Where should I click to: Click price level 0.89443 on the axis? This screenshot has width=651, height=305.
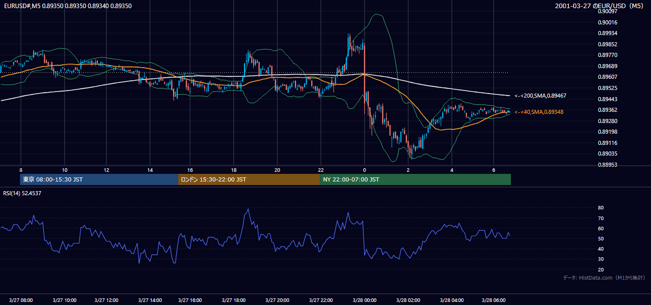coord(608,99)
